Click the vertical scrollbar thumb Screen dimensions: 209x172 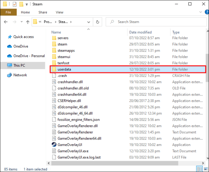click(207, 68)
